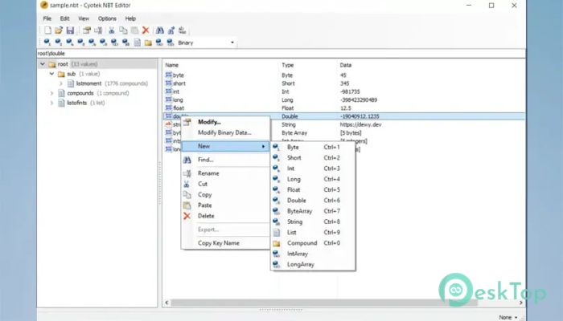Select Copy in the context menu
Image resolution: width=563 pixels, height=321 pixels.
(x=225, y=194)
